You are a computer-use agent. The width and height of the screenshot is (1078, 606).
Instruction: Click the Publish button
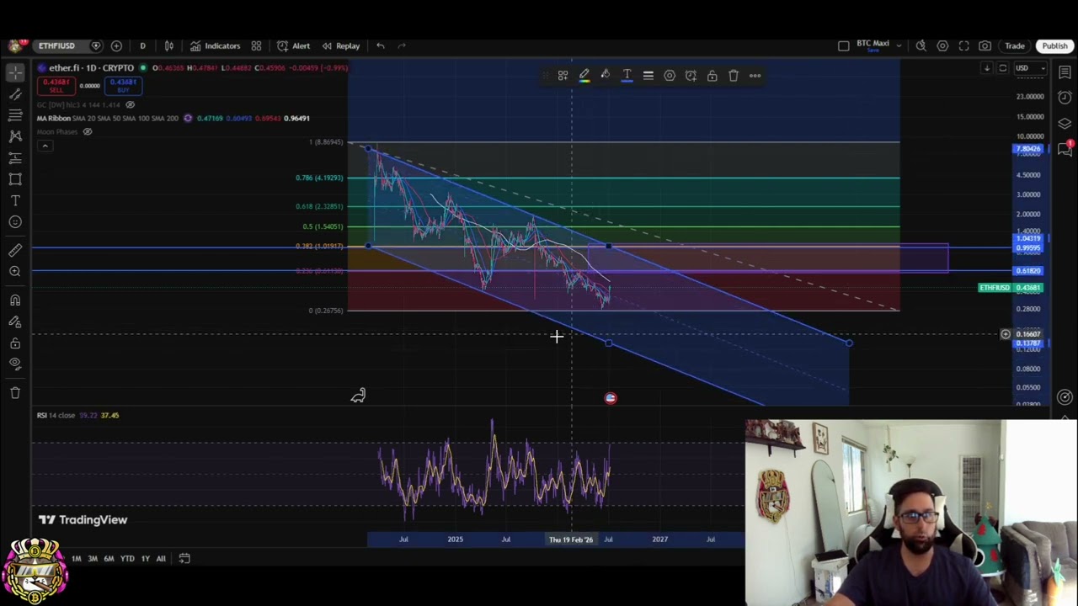coord(1054,45)
